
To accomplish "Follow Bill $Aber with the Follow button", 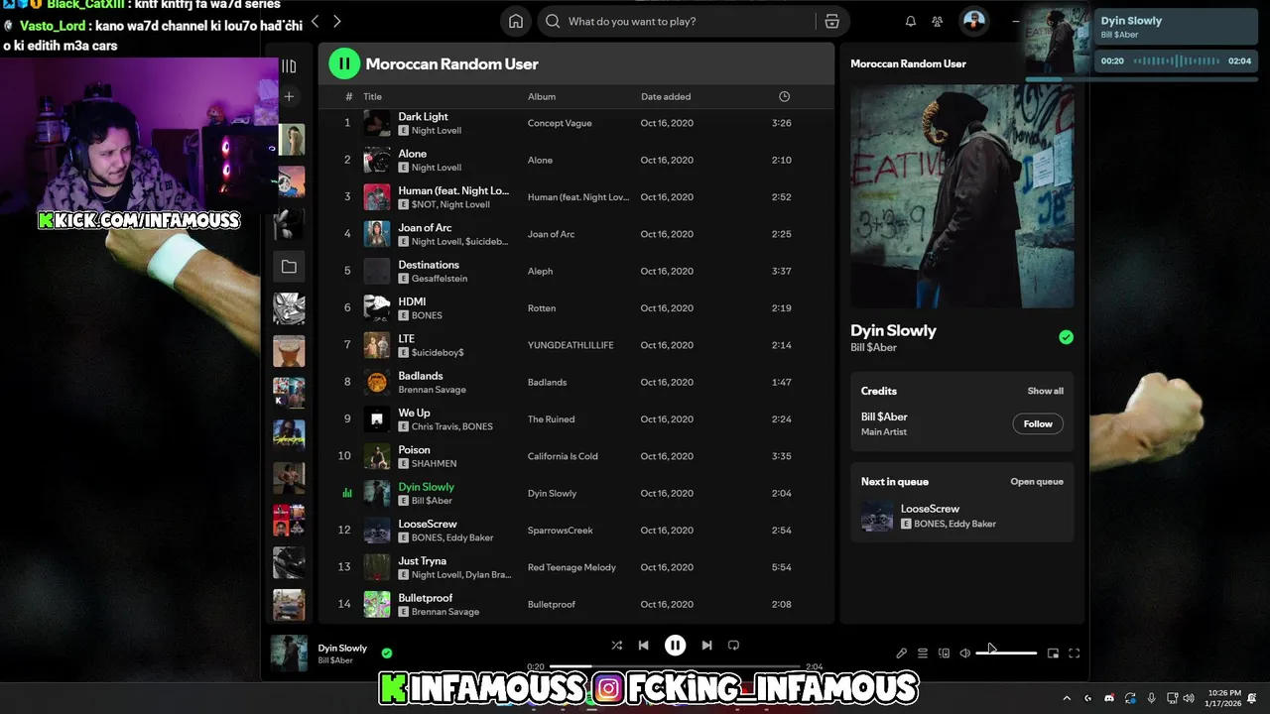I will coord(1038,423).
